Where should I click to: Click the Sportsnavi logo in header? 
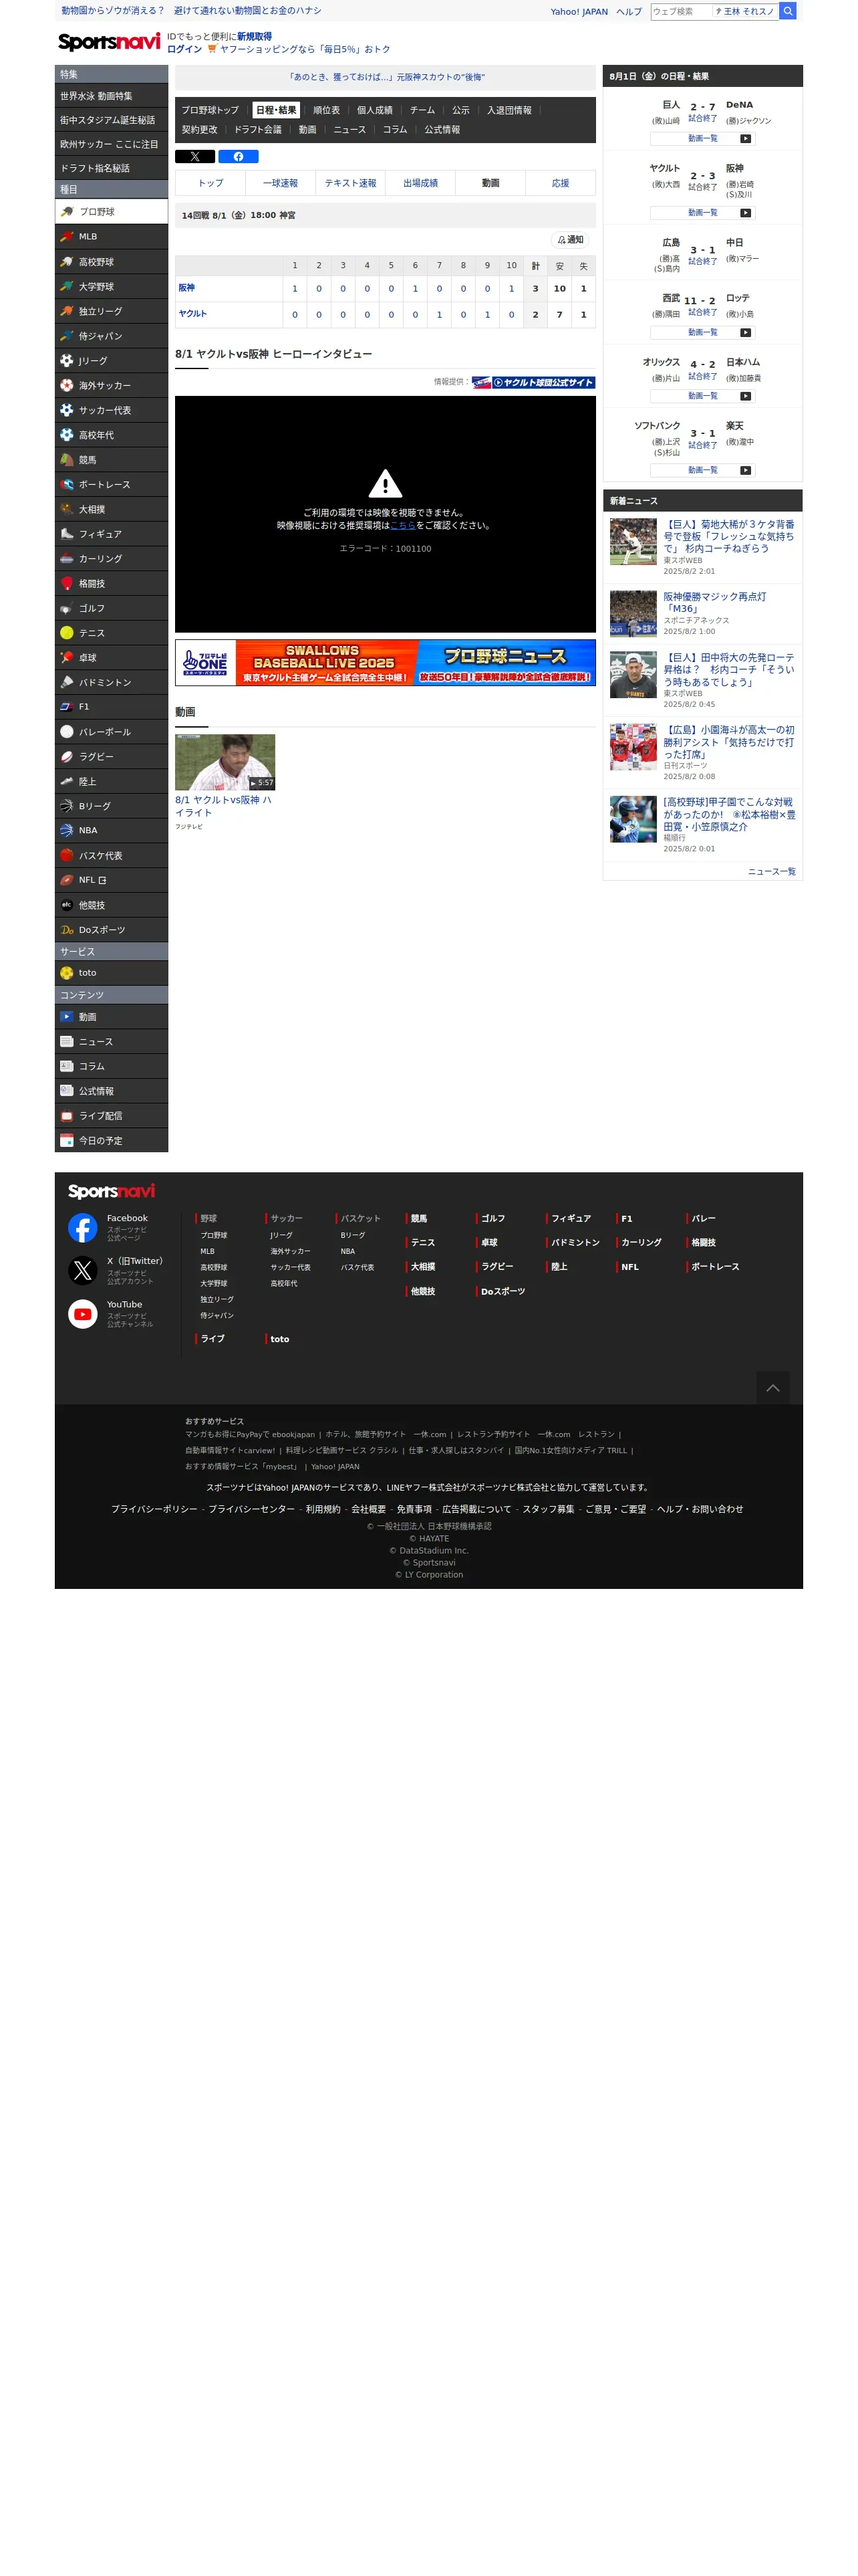point(108,42)
